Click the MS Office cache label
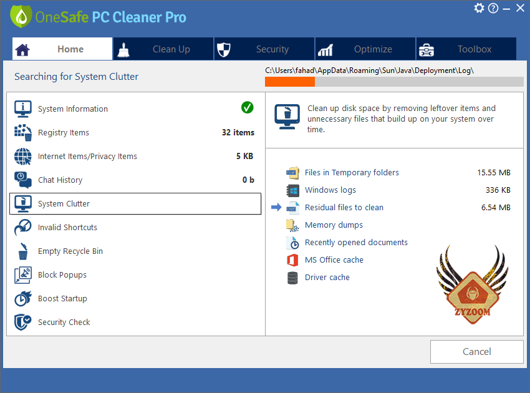Image resolution: width=530 pixels, height=393 pixels. pyautogui.click(x=334, y=260)
